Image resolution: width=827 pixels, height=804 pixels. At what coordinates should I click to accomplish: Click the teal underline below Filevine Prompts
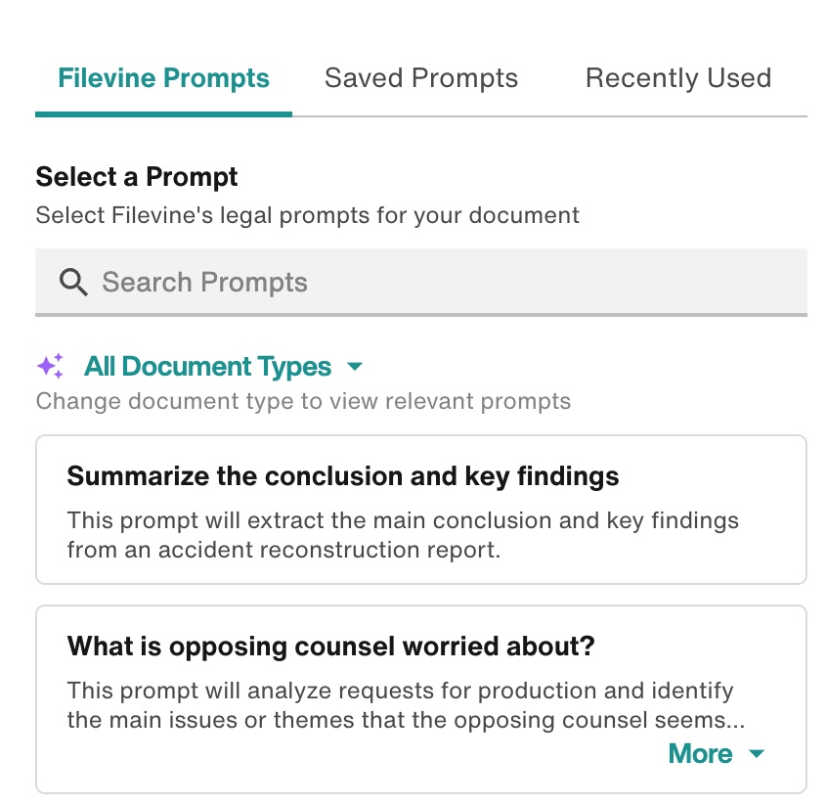click(x=163, y=116)
